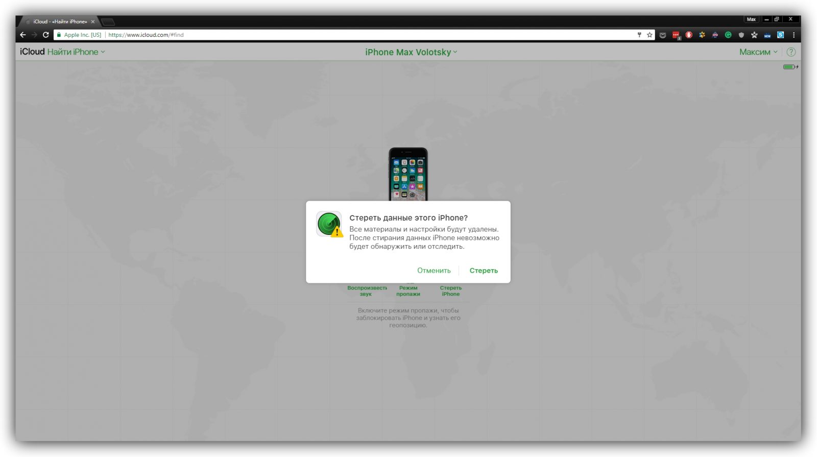This screenshot has height=457, width=817.
Task: Restore down the Chrome window
Action: (x=777, y=19)
